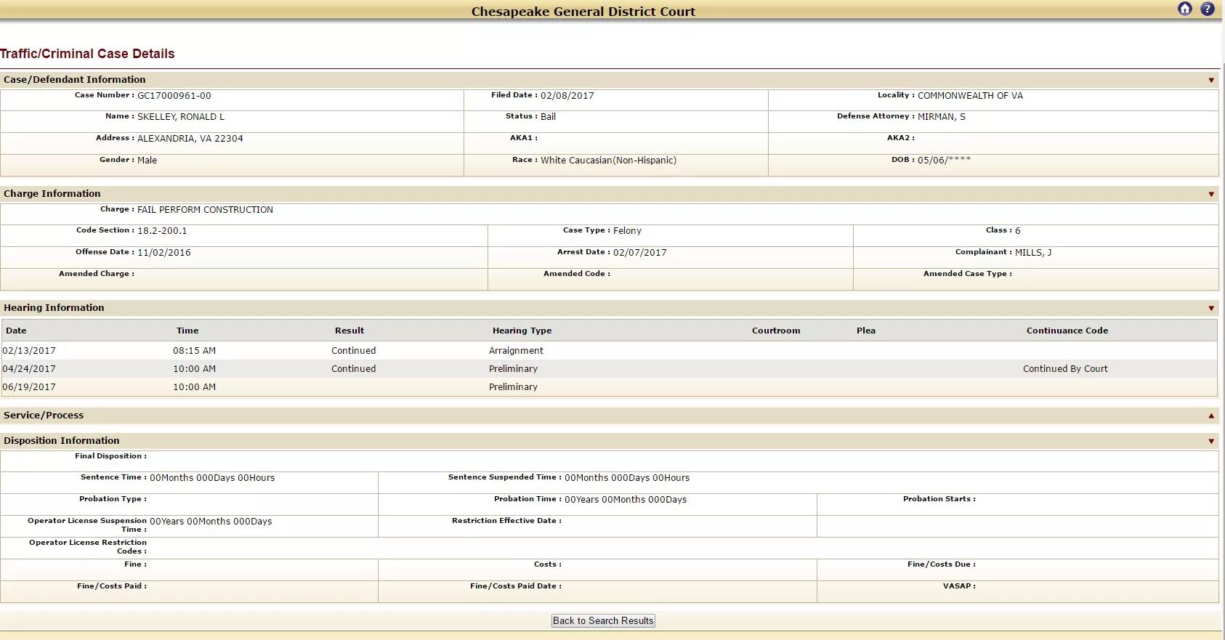Select case number GC17000961-00
Image resolution: width=1225 pixels, height=640 pixels.
(x=174, y=95)
